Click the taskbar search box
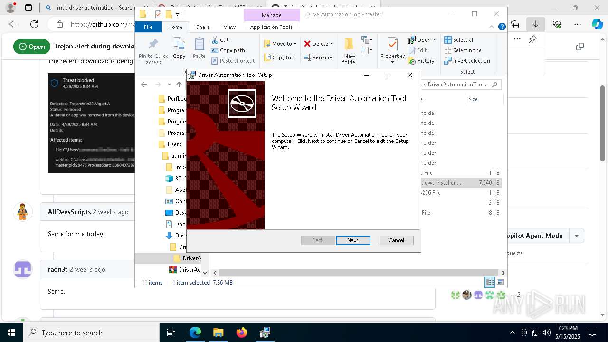This screenshot has height=342, width=608. (x=91, y=332)
